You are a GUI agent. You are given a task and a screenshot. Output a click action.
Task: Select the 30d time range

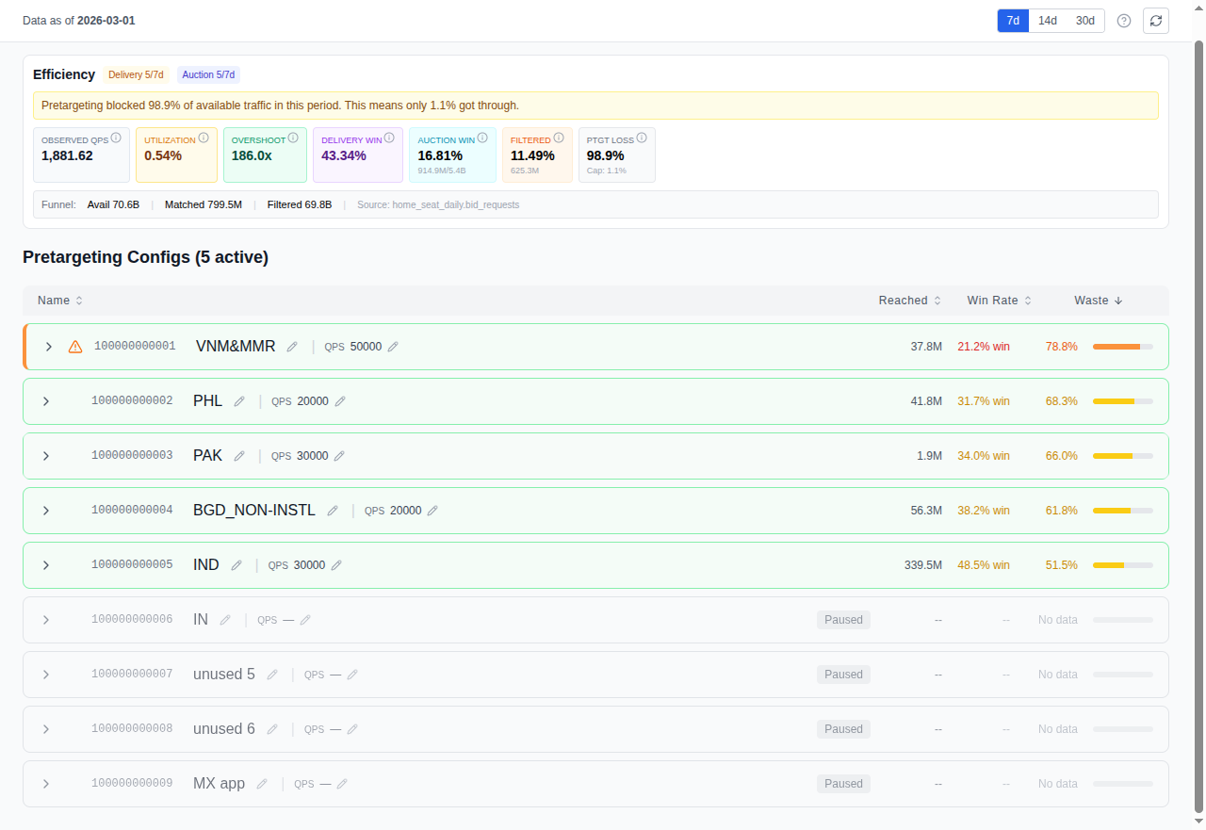point(1084,20)
